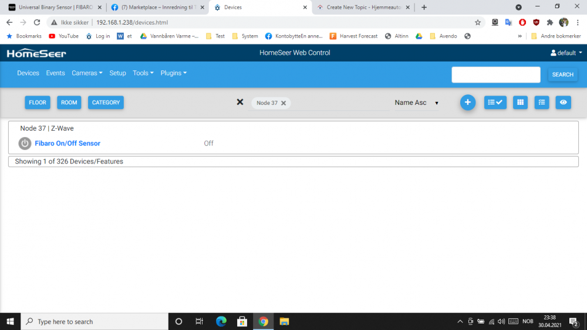Clear all filters with the black X

[239, 102]
